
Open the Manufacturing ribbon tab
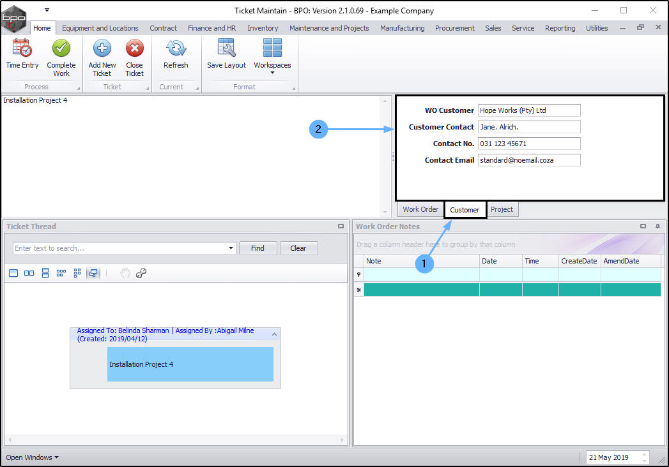click(x=403, y=28)
